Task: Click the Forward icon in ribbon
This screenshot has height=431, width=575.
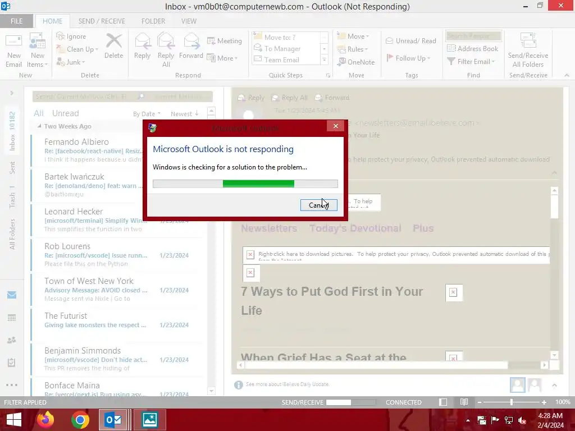Action: click(x=191, y=40)
